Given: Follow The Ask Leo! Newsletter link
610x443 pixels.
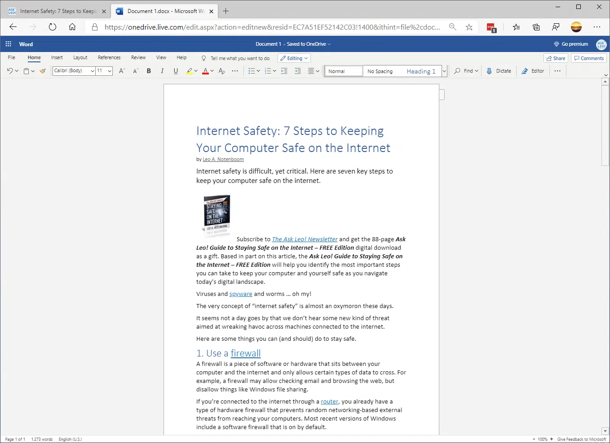Looking at the screenshot, I should coord(305,239).
